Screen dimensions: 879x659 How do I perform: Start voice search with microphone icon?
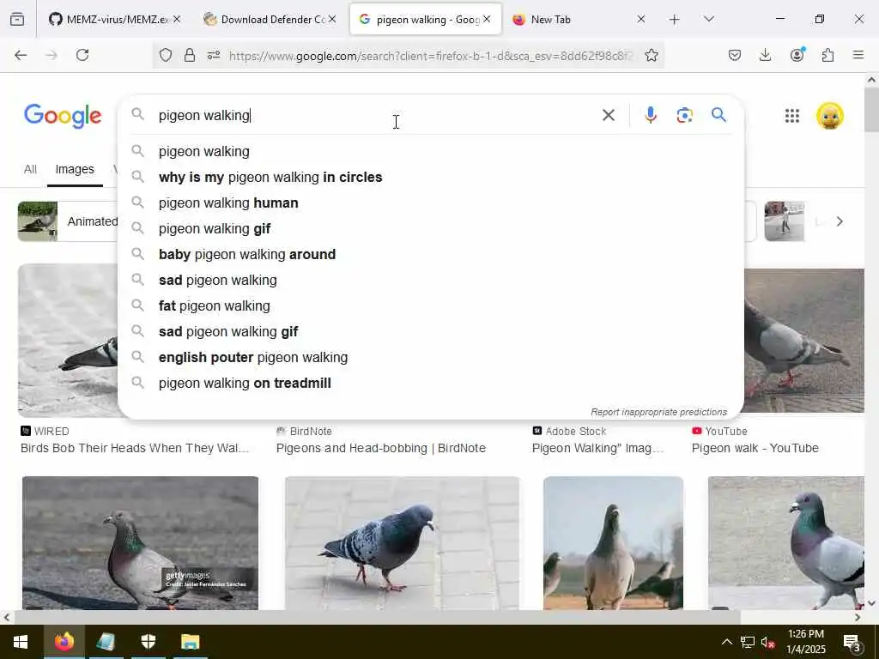[x=651, y=116]
